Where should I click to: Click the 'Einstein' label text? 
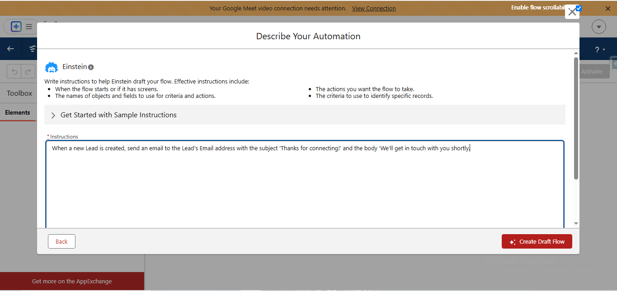pyautogui.click(x=75, y=67)
